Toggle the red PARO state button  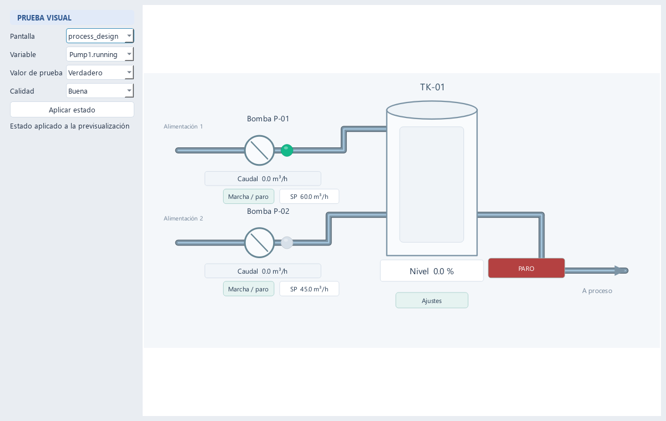[526, 268]
